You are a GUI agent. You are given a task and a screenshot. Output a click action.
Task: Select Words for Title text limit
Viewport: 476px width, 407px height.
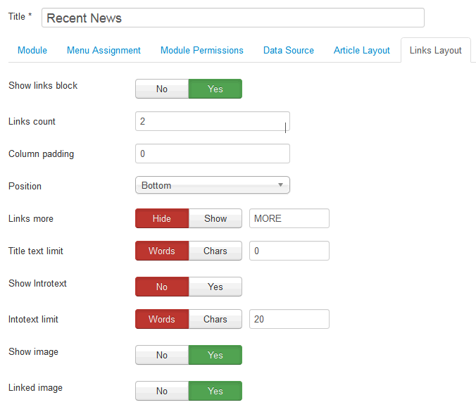coord(162,251)
